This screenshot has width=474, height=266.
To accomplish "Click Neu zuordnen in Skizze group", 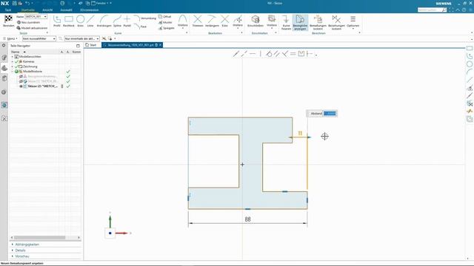I will point(28,22).
